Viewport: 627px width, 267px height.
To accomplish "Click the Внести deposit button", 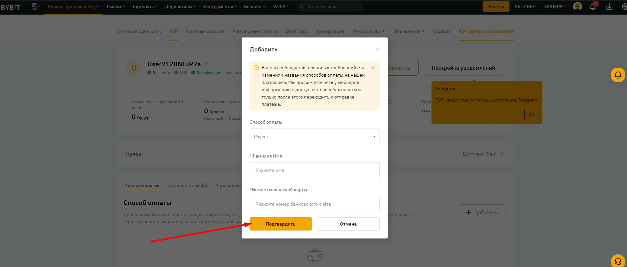I will coord(496,7).
